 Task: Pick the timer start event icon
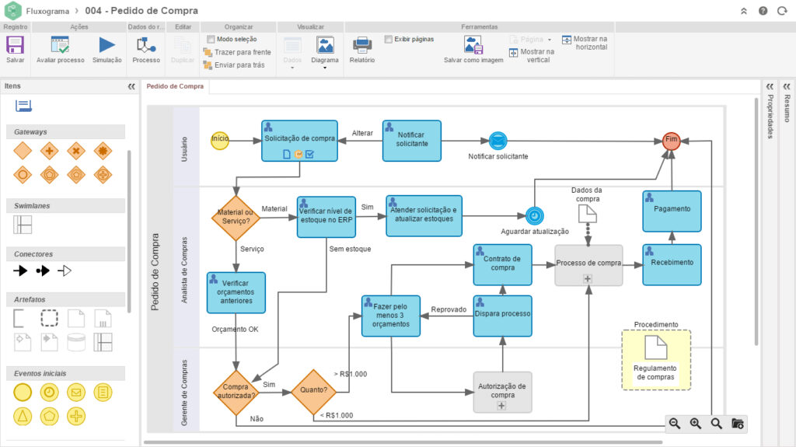click(49, 392)
